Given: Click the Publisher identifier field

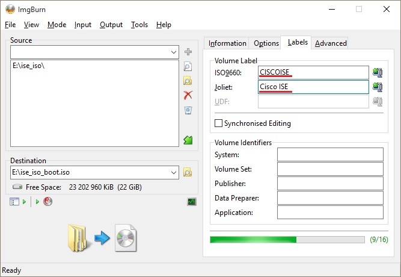Looking at the screenshot, I should click(x=330, y=184).
